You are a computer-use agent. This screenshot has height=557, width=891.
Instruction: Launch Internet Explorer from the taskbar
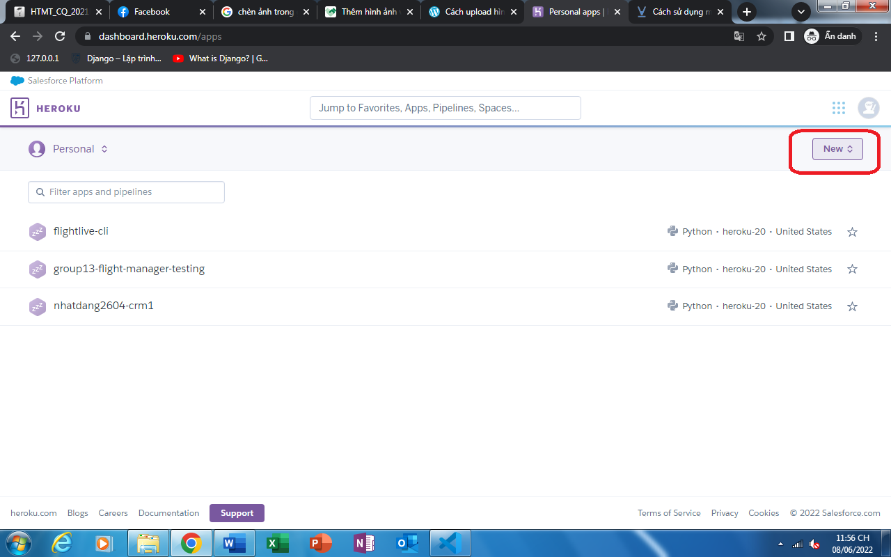pyautogui.click(x=63, y=543)
